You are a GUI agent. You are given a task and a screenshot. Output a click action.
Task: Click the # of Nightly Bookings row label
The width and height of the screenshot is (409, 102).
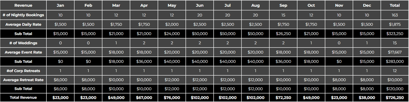pos(23,15)
